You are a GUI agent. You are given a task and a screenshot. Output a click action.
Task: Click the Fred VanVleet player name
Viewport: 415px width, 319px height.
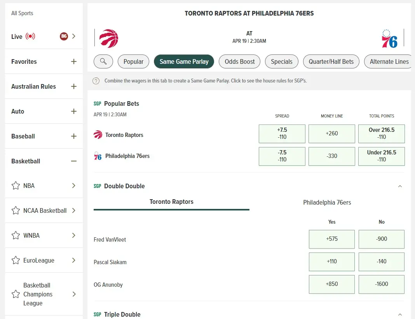point(110,240)
